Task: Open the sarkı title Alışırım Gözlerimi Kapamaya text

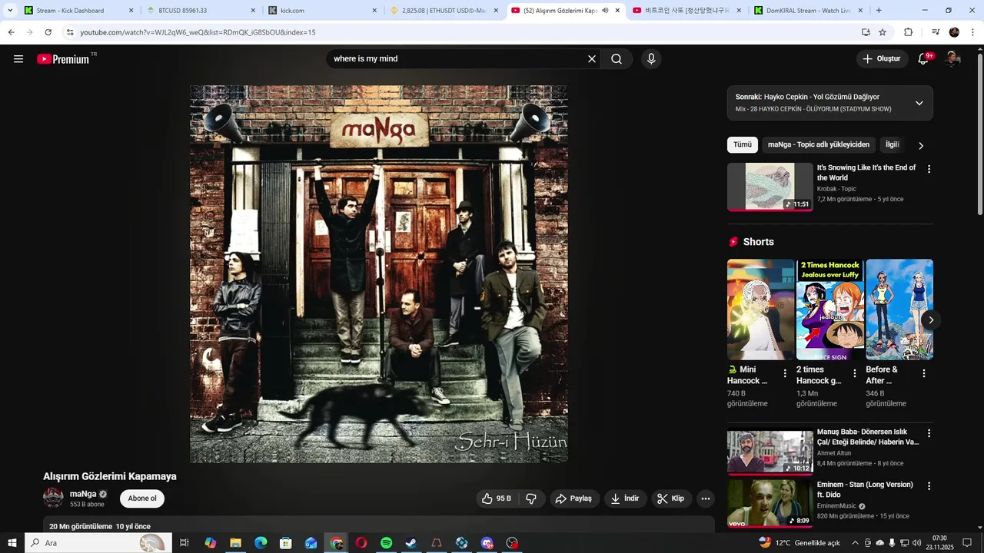Action: tap(110, 476)
